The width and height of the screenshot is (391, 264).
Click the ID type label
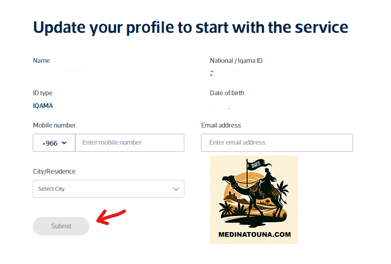pyautogui.click(x=43, y=93)
